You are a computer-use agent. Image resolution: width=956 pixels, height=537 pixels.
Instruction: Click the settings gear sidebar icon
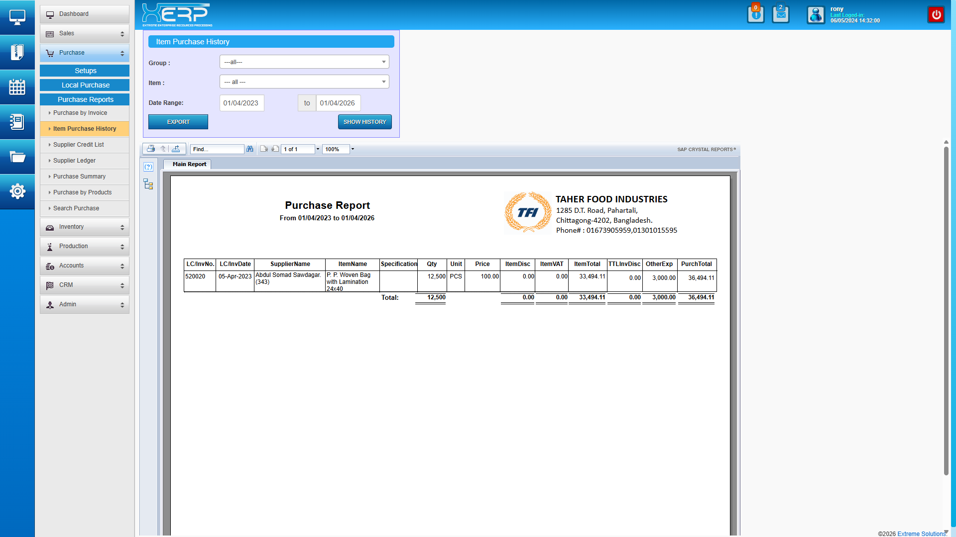17,191
